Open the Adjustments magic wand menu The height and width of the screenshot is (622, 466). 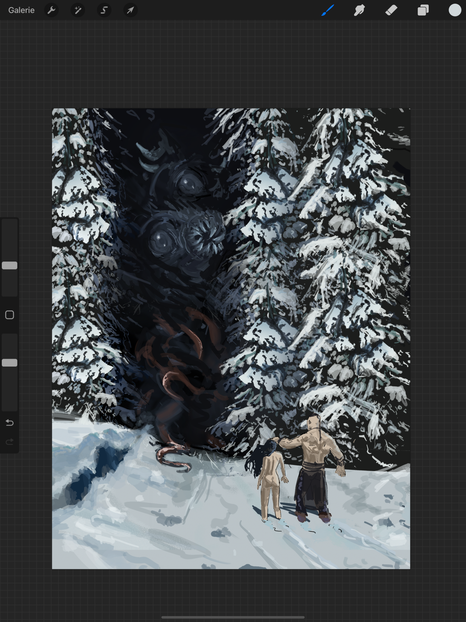pos(78,10)
